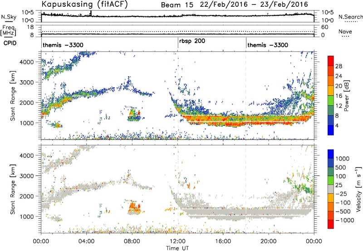Pick the red segment above 28 on Power bar
363x251 pixels.
click(x=331, y=61)
